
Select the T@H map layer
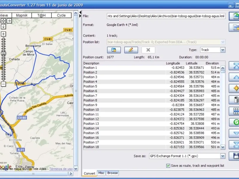tap(42, 16)
